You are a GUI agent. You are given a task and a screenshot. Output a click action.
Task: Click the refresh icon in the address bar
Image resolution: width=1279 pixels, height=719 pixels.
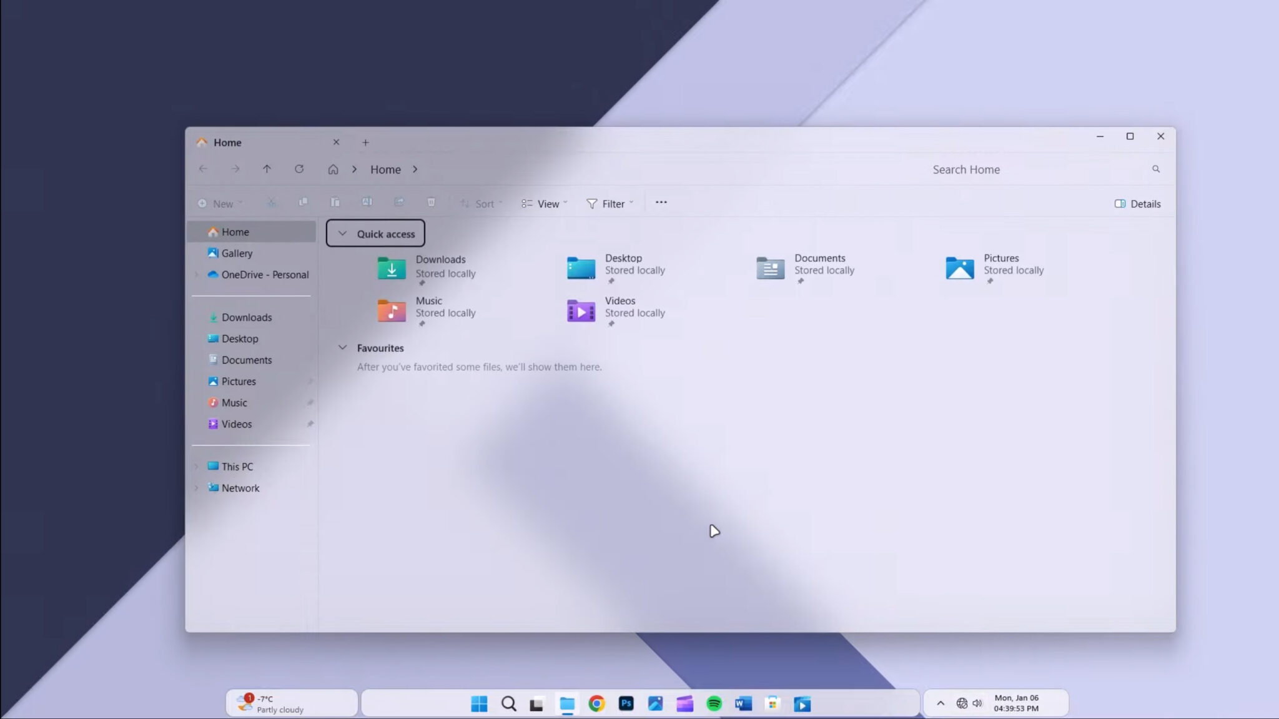(x=299, y=169)
